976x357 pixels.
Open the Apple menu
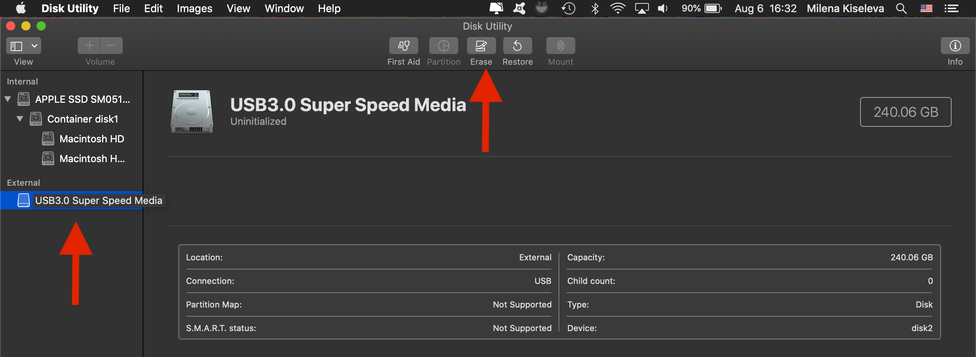click(21, 8)
